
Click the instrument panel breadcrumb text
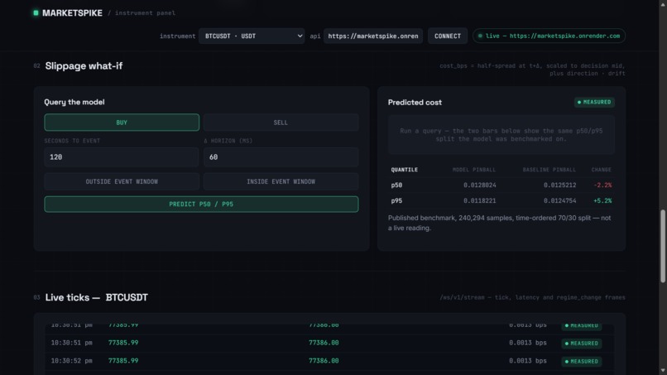[x=145, y=13]
